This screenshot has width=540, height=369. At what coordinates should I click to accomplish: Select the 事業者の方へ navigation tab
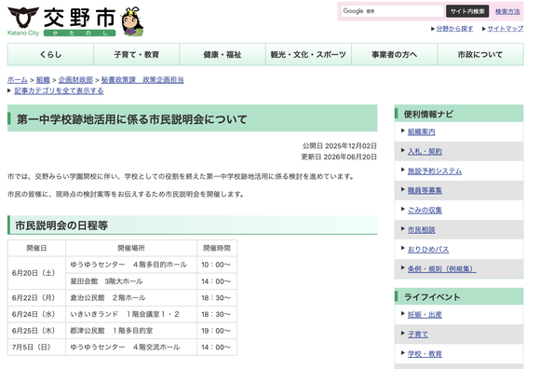(395, 54)
